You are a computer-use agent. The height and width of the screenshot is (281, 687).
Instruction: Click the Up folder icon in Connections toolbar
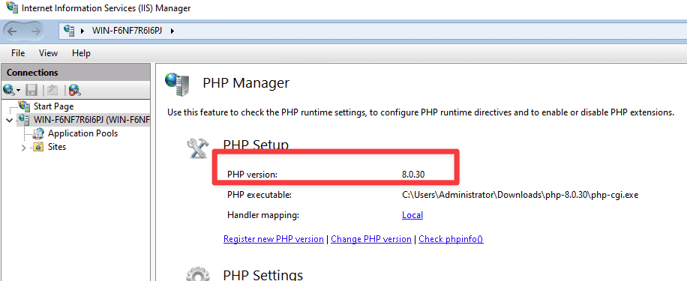tap(52, 90)
